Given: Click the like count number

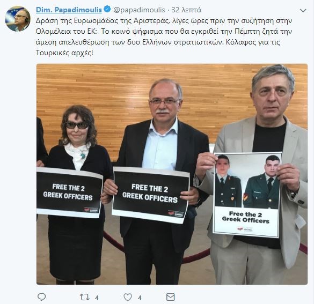Looking at the screenshot, I should 140,298.
